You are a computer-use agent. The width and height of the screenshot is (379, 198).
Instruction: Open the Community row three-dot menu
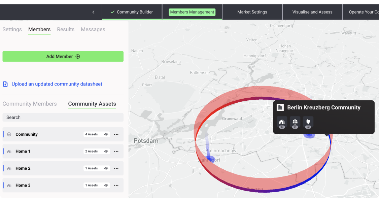point(116,134)
